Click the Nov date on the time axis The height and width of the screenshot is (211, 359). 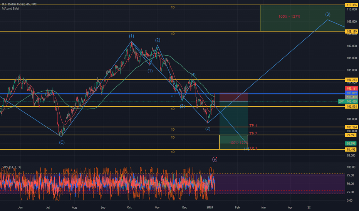pos(157,207)
